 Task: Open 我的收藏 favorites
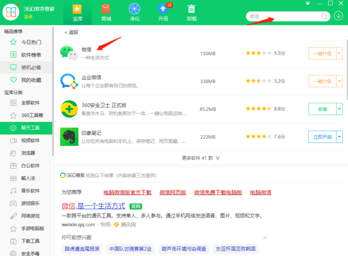click(26, 80)
